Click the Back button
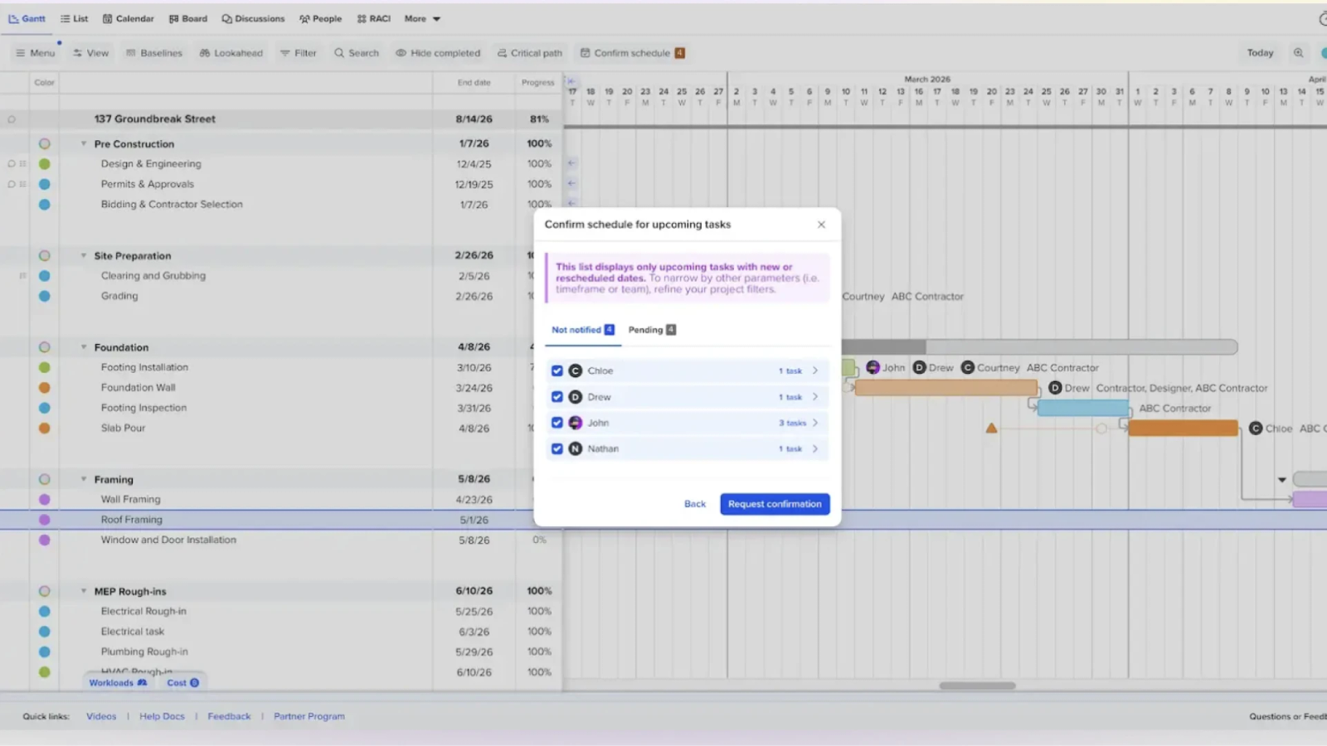This screenshot has width=1327, height=746. click(695, 504)
